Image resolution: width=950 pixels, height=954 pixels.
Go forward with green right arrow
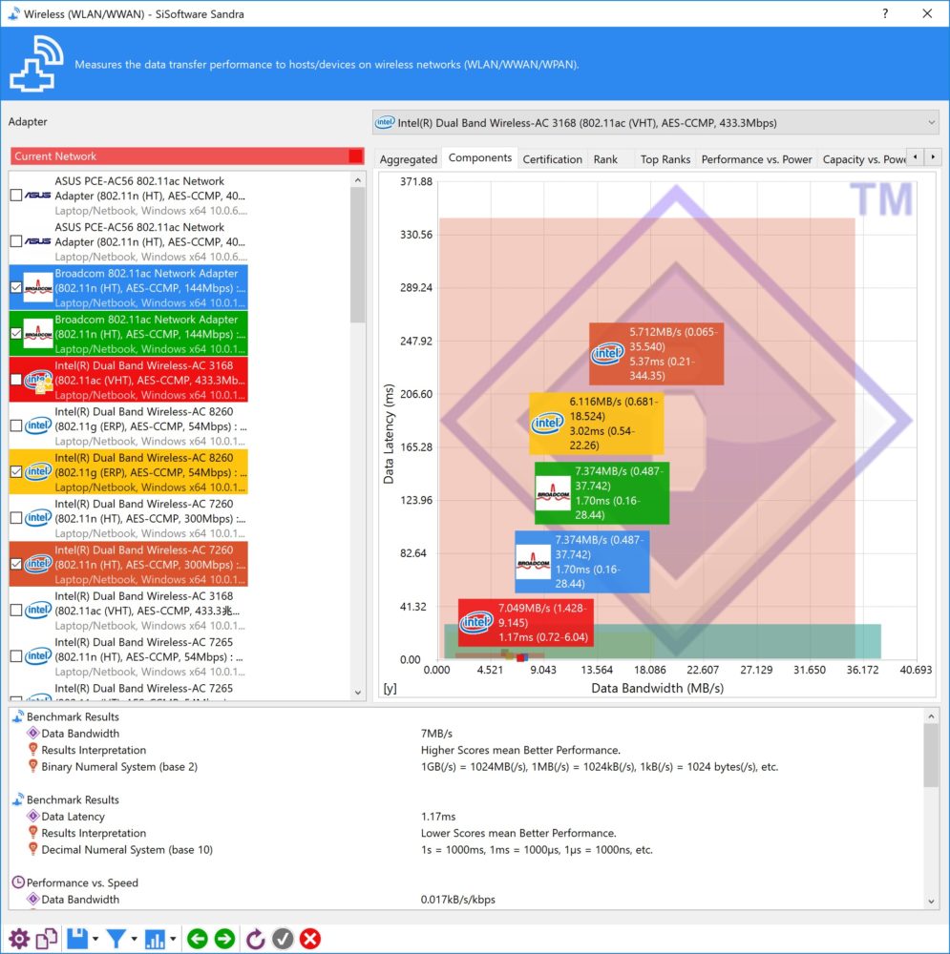click(224, 939)
